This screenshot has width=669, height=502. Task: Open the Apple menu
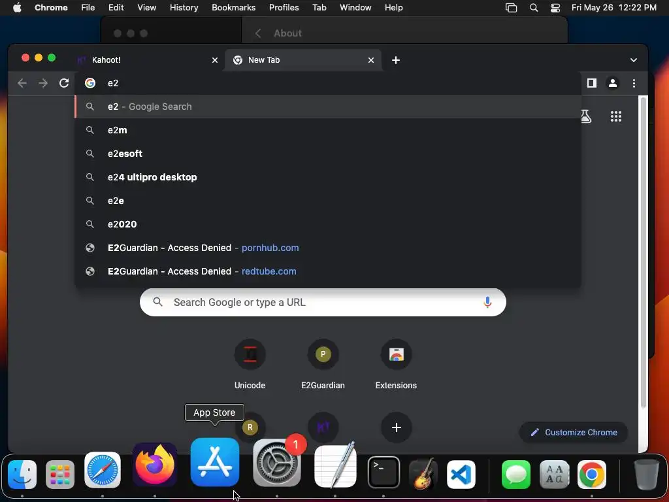[x=17, y=7]
